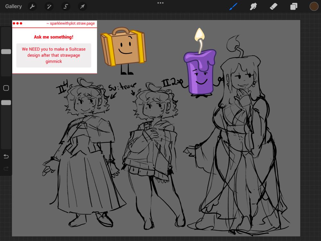Open the brown color picker swatch

[x=314, y=6]
